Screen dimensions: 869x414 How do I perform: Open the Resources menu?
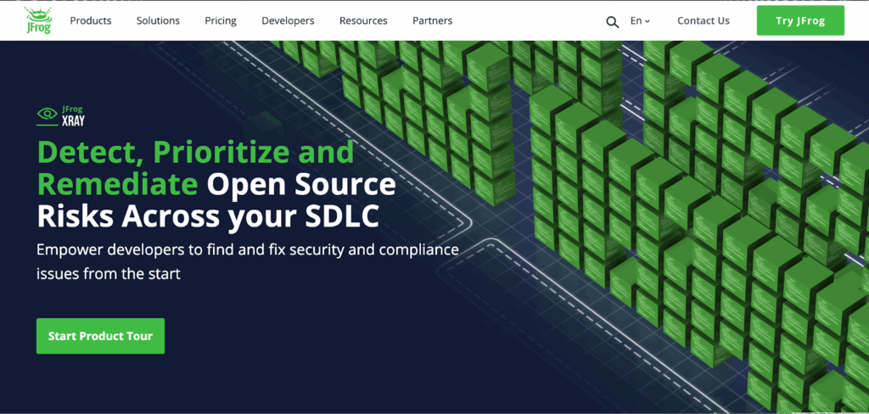[363, 20]
